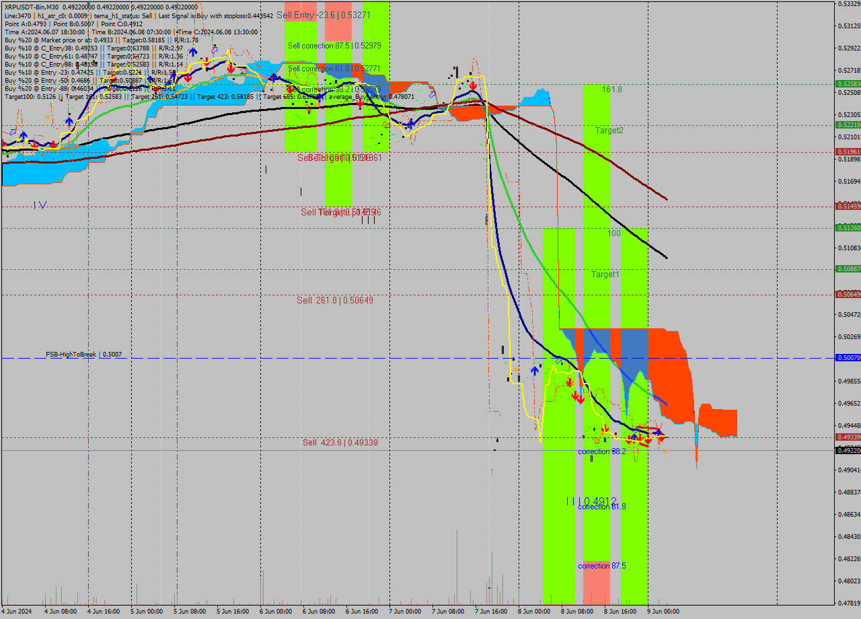Click the green 0.50887 price tag
This screenshot has width=861, height=619.
(848, 269)
